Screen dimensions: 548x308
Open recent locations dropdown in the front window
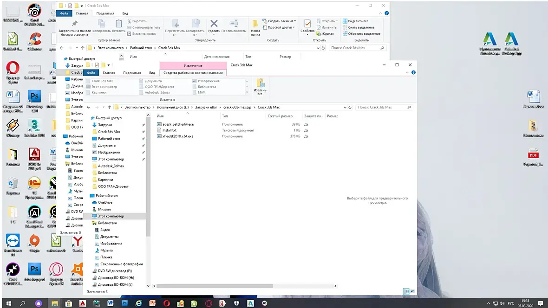pyautogui.click(x=104, y=107)
